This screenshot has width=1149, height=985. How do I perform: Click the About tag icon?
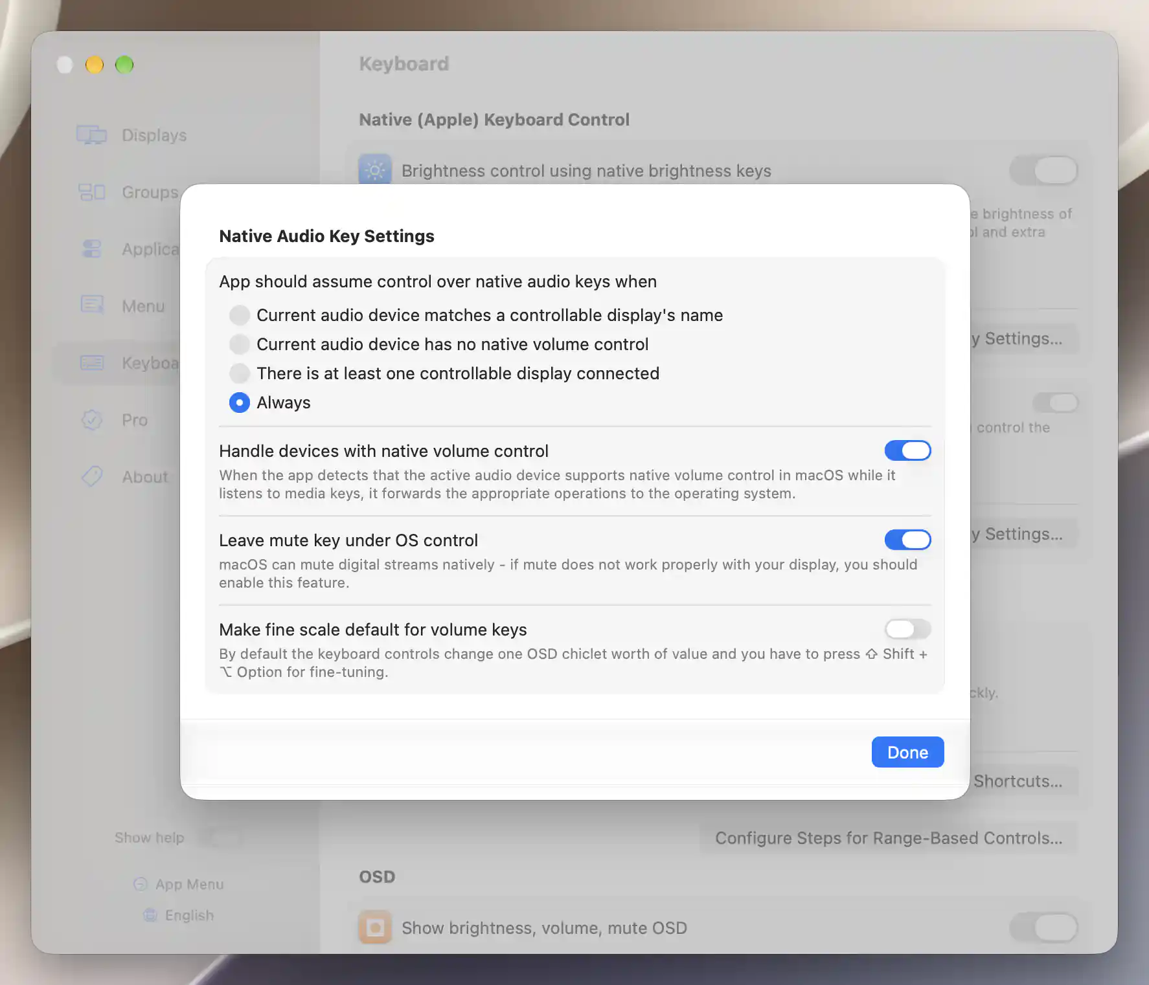[x=92, y=476]
